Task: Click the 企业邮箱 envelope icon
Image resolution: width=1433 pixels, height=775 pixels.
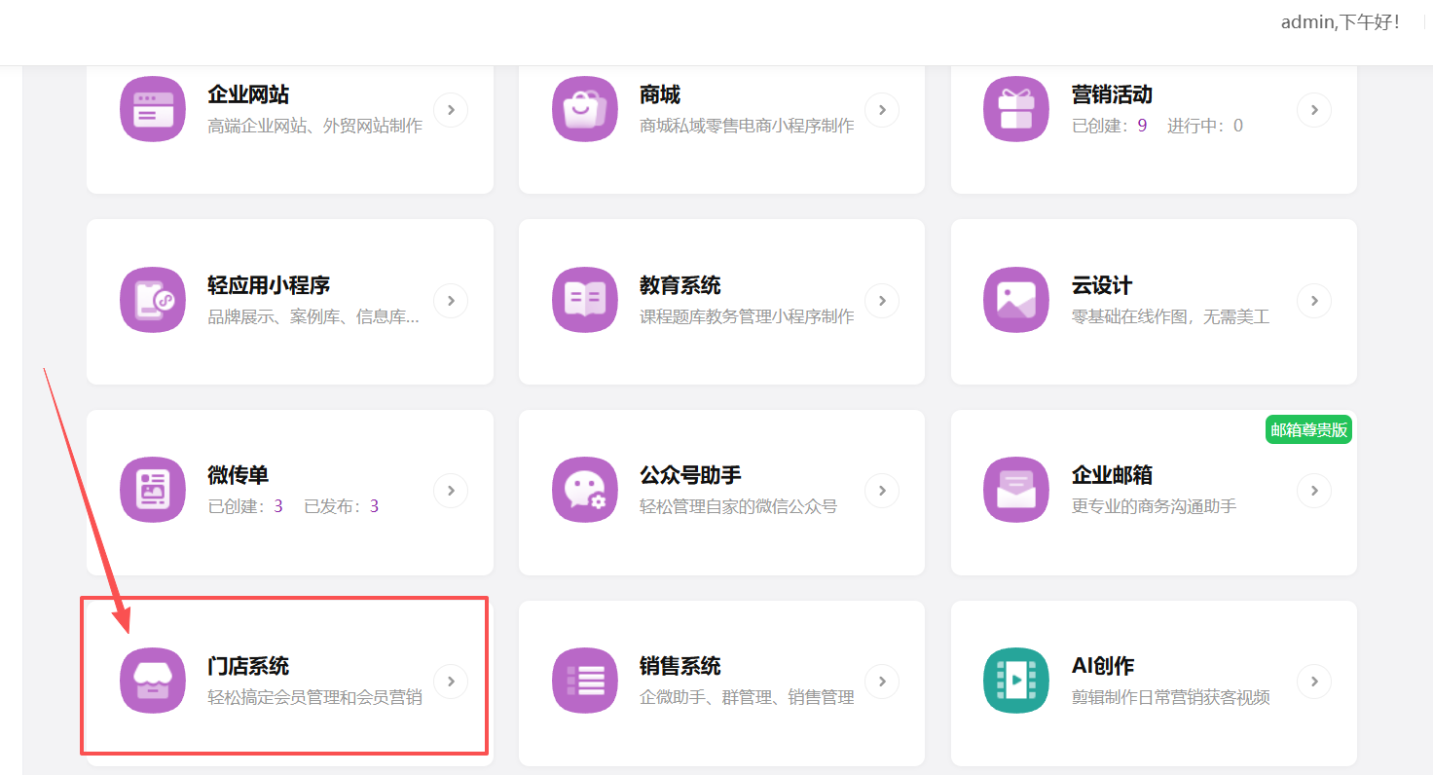Action: pyautogui.click(x=1016, y=490)
